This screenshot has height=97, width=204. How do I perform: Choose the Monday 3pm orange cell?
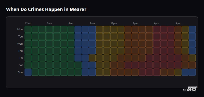click(x=135, y=29)
